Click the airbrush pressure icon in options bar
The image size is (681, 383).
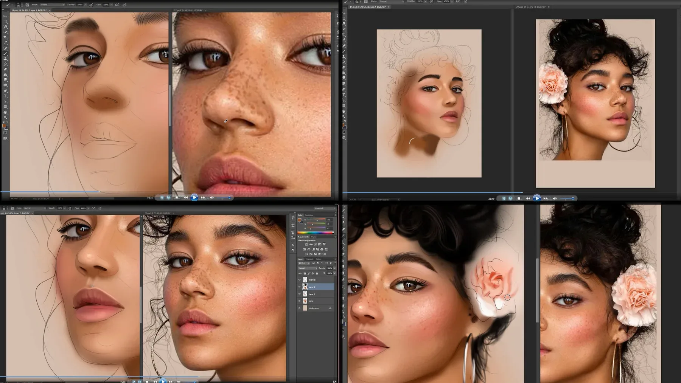click(x=70, y=208)
